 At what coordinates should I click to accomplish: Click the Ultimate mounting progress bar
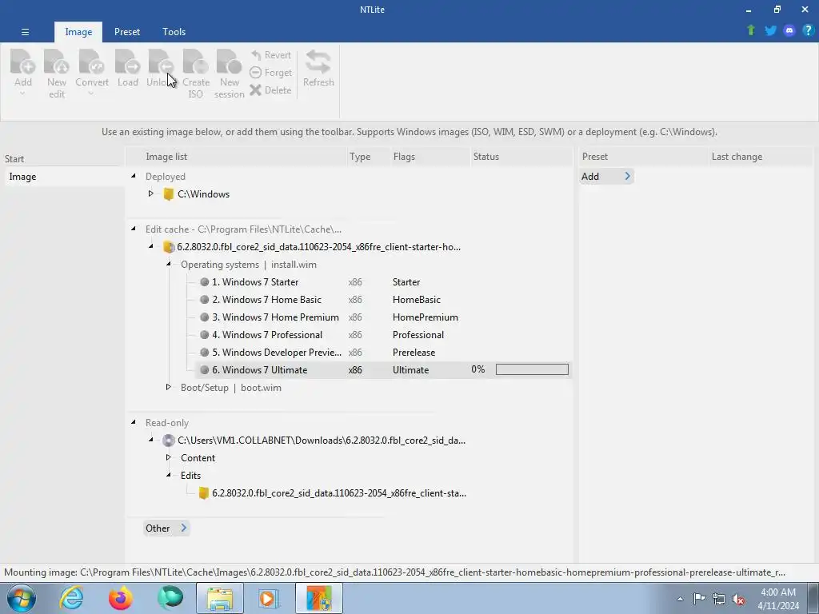click(x=532, y=369)
